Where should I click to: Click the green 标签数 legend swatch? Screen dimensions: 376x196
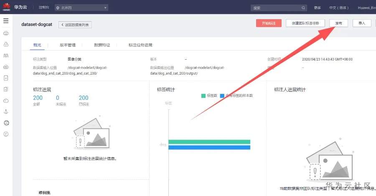click(203, 96)
